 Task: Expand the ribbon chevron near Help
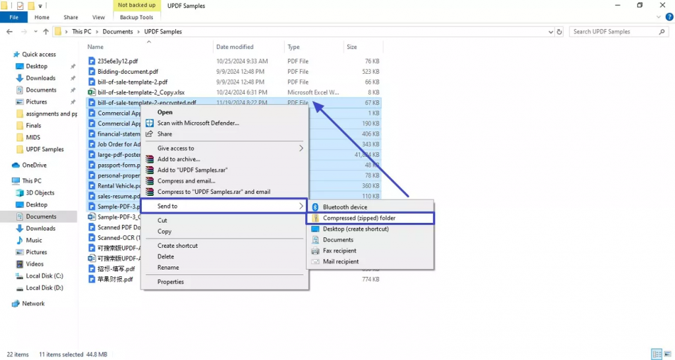click(659, 17)
